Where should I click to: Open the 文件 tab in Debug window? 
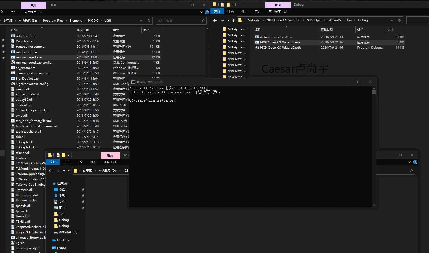coord(217,11)
